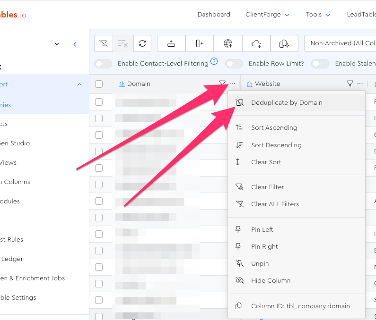This screenshot has width=376, height=320.
Task: Turn on the Enable Row Limit toggle
Action: pyautogui.click(x=234, y=64)
